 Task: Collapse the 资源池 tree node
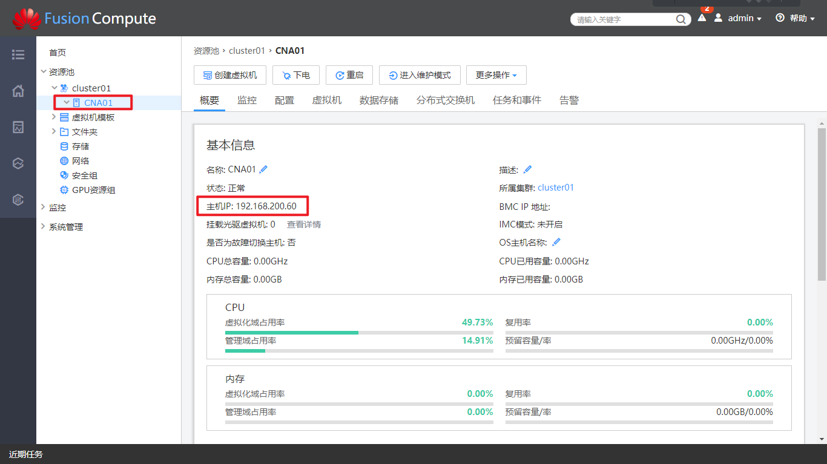tap(43, 71)
